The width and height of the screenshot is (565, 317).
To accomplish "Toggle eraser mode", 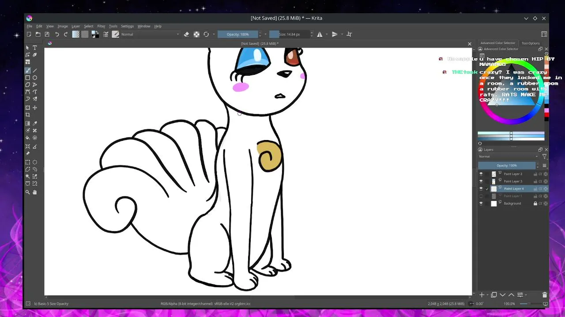I will 186,34.
